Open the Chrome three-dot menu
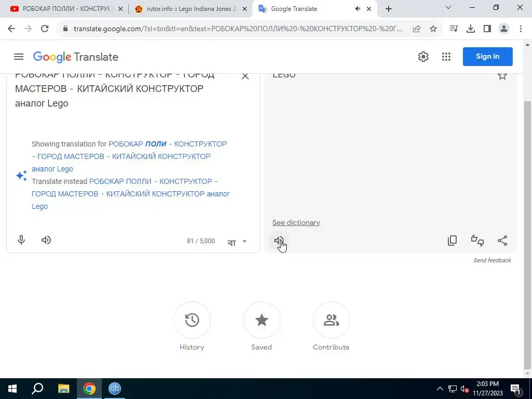This screenshot has height=399, width=532. pos(521,29)
